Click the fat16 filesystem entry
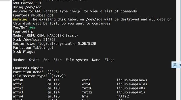The image size is (181, 100). pos(87,88)
